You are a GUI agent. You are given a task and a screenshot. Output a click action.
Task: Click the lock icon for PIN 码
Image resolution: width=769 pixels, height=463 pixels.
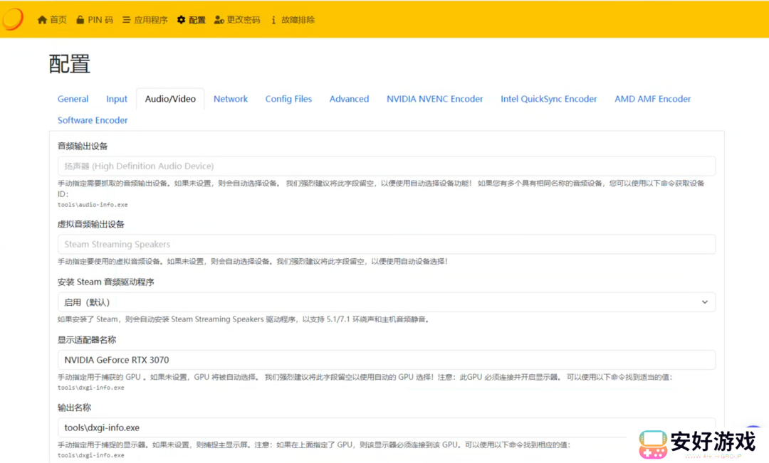tap(80, 20)
